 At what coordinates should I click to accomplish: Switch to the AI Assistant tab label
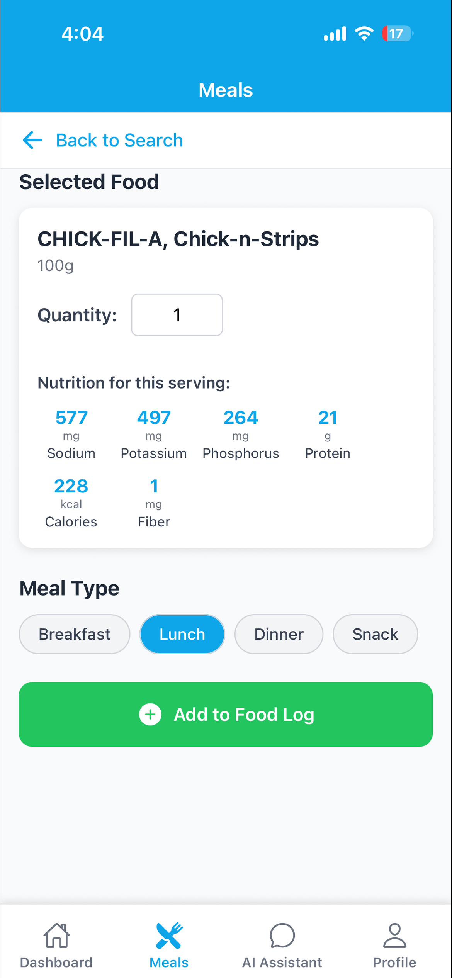pyautogui.click(x=282, y=962)
